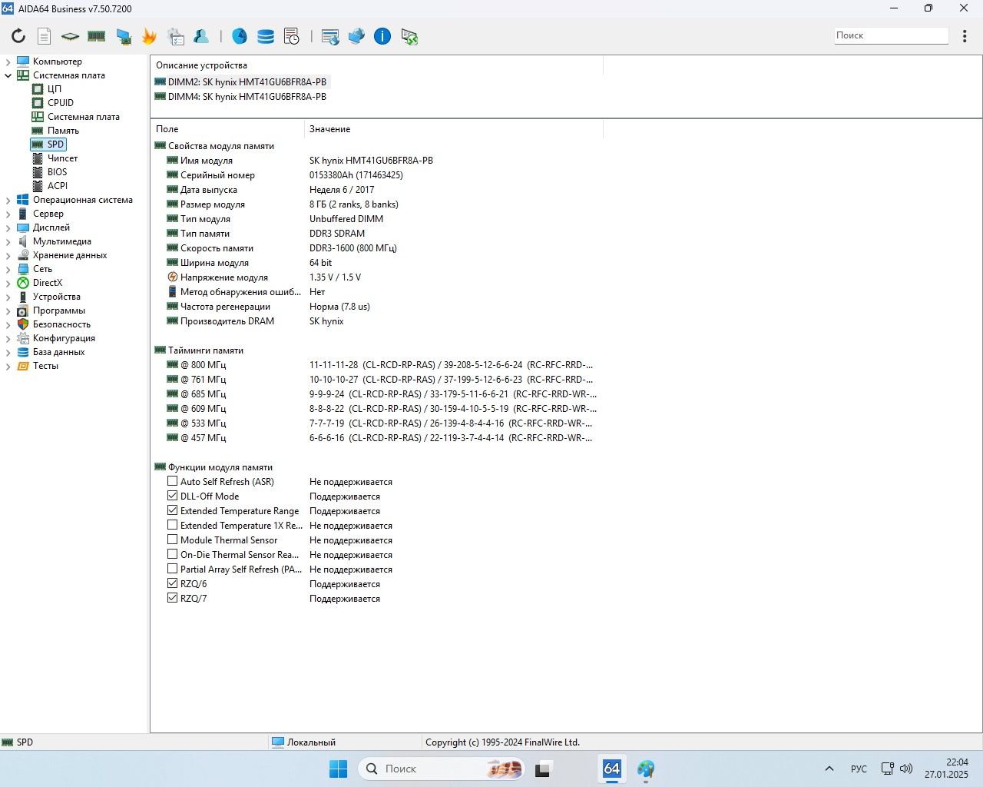Select ACPI in the sidebar tree
The width and height of the screenshot is (983, 787).
[x=58, y=186]
